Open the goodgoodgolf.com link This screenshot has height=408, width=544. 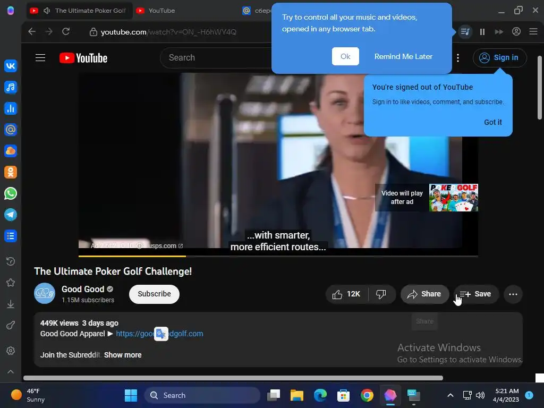click(159, 334)
